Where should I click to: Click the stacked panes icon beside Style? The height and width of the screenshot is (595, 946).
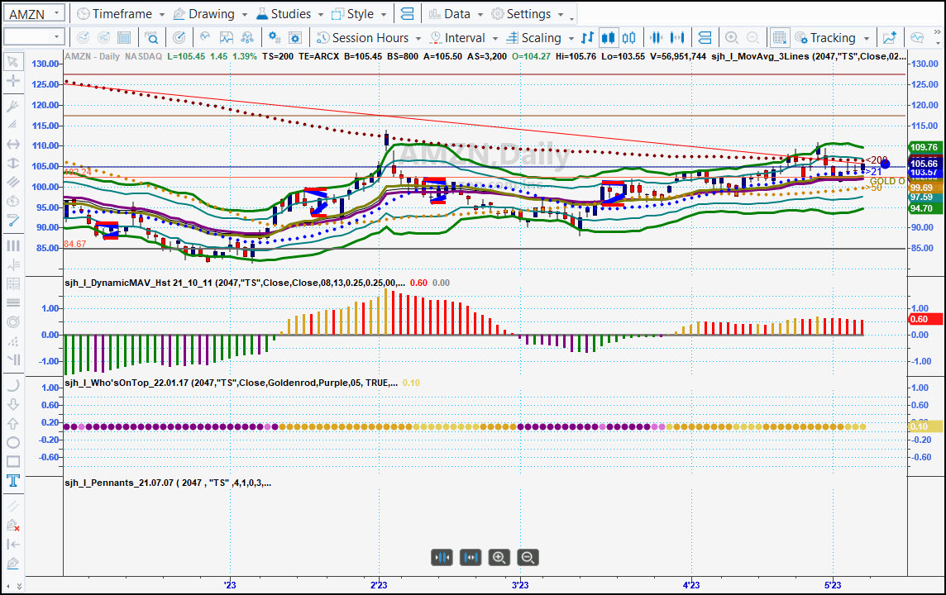tap(407, 13)
